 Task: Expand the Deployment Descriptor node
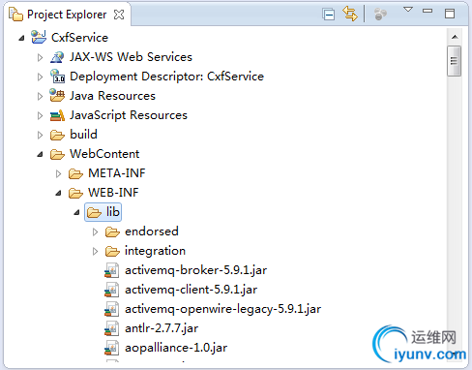40,77
